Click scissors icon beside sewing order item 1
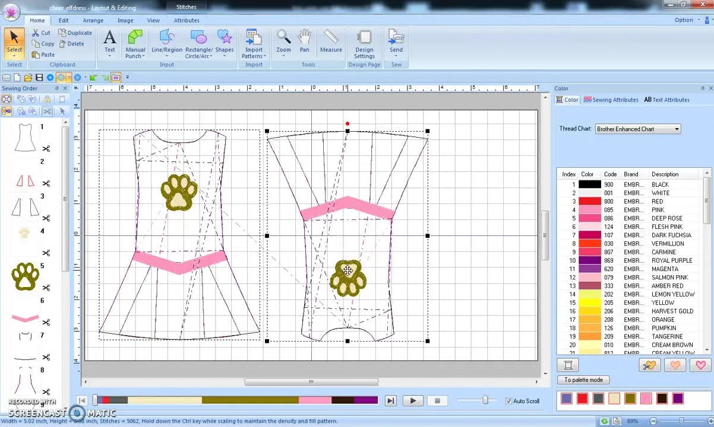 47,148
